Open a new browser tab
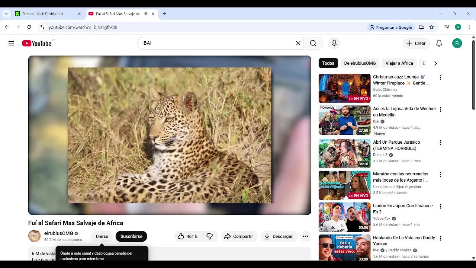 tap(164, 14)
